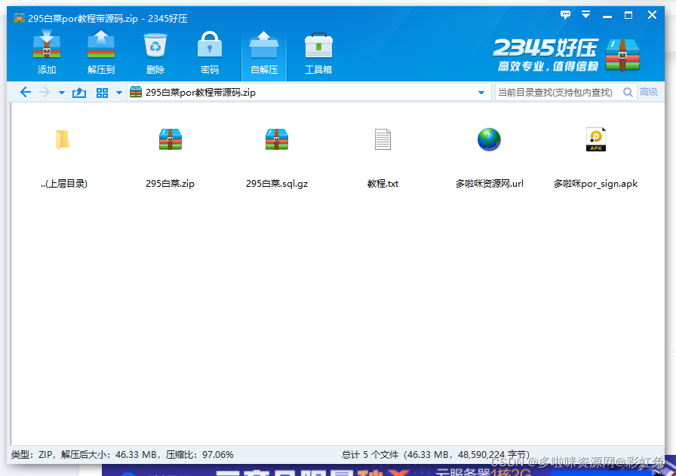This screenshot has width=676, height=476.
Task: Select the 多啦咪资源网.url globe icon
Action: pos(489,139)
